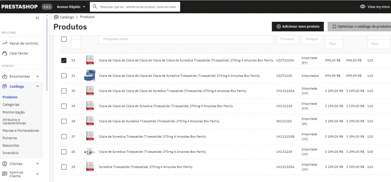Screen dimensions: 391x182
Task: Click the View my store eye icon
Action: 362,7
